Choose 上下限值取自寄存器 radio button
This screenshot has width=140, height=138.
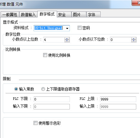click(x=43, y=89)
